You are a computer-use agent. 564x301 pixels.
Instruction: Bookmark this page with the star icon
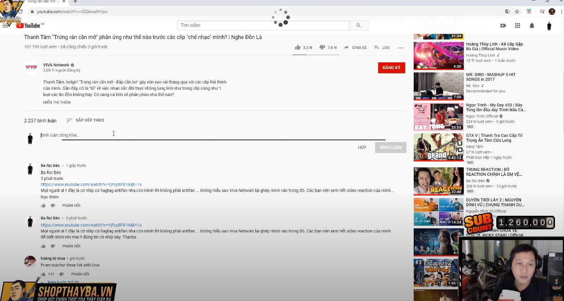click(x=517, y=11)
